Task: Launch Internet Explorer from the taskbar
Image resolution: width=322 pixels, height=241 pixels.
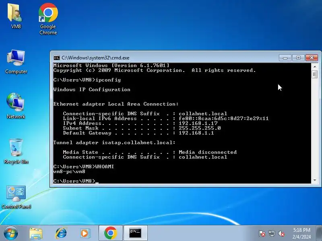Action: (61, 233)
